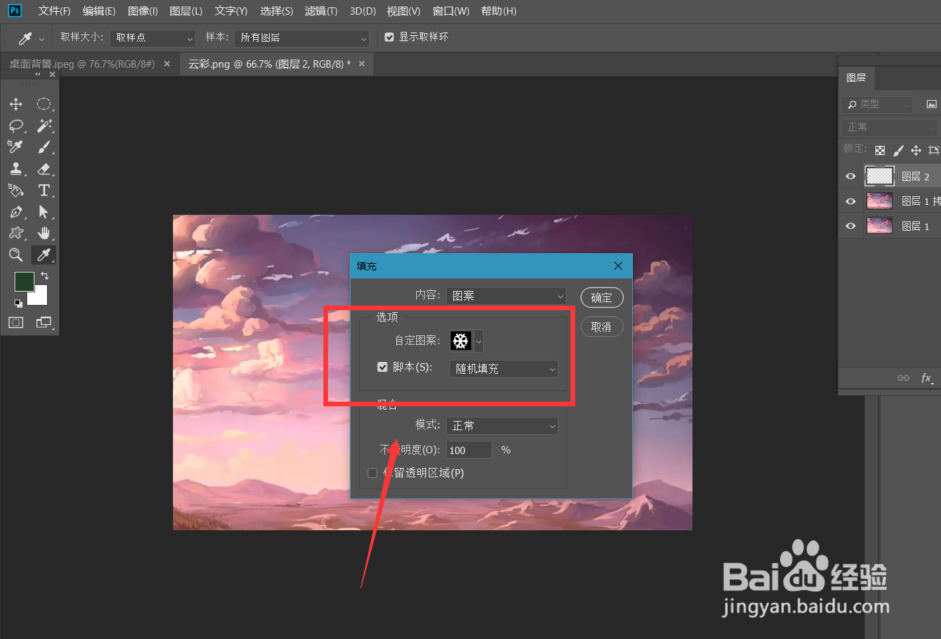Select the Brush tool
The width and height of the screenshot is (941, 639).
44,146
